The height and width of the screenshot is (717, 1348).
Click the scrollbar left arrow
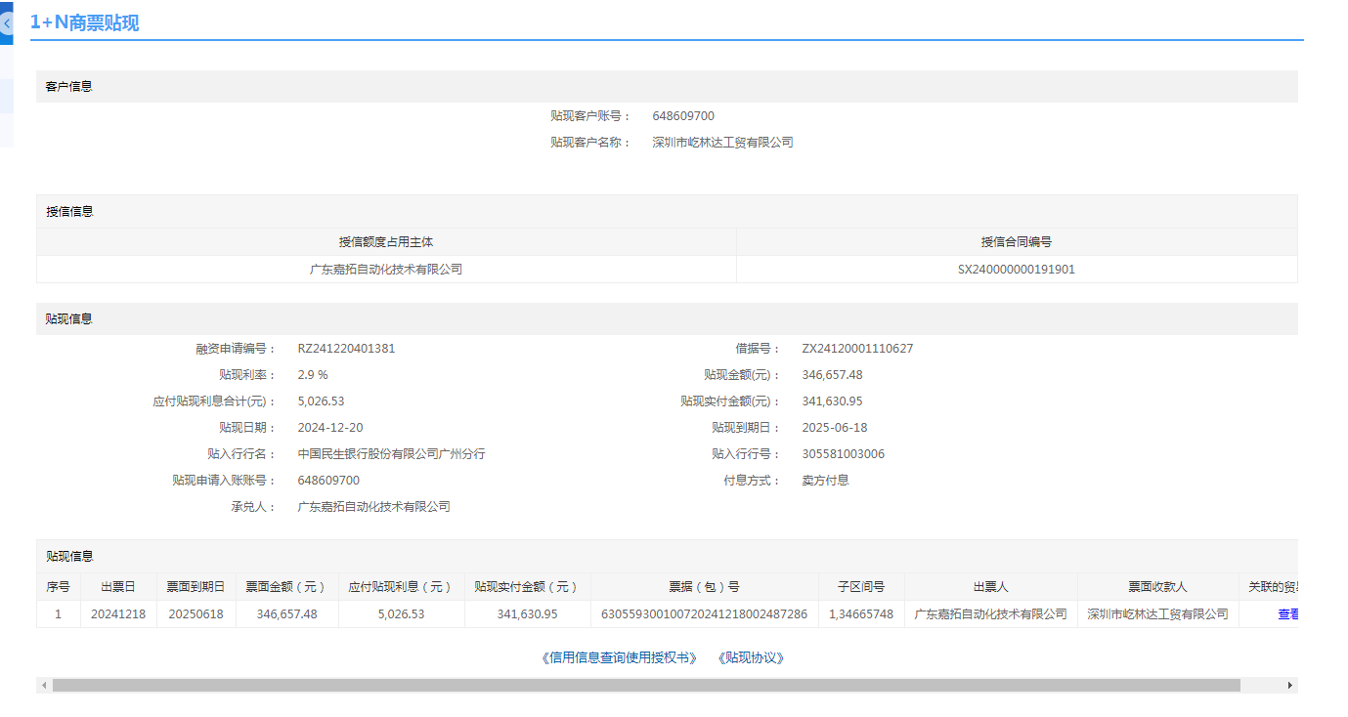[x=44, y=686]
